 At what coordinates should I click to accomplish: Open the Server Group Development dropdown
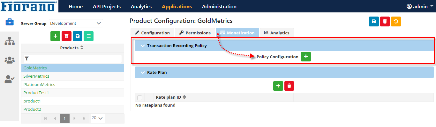(x=76, y=23)
